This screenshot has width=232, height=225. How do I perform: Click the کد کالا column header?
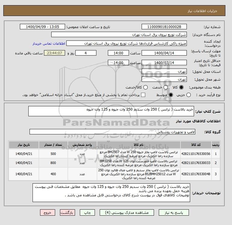[196, 145]
